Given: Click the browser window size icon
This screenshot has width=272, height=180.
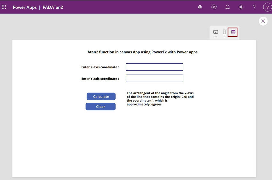Looking at the screenshot, I should [233, 32].
